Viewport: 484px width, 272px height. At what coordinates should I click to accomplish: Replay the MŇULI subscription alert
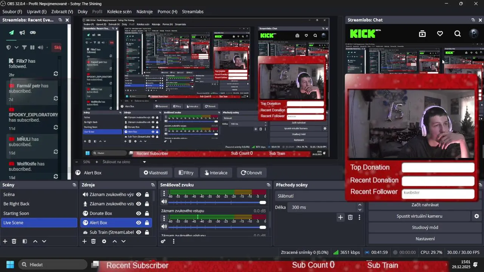[56, 151]
